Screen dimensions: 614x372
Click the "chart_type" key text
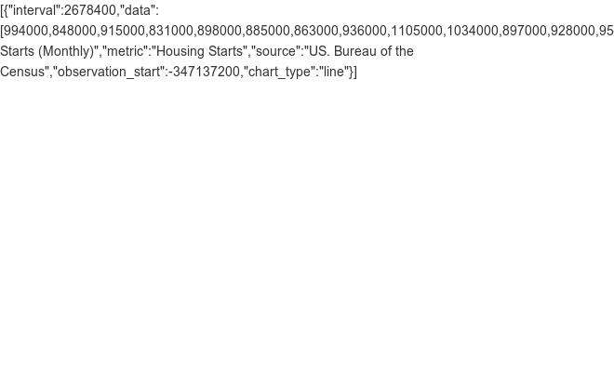coord(279,72)
